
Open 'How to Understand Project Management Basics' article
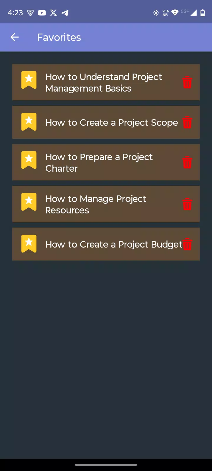[104, 82]
